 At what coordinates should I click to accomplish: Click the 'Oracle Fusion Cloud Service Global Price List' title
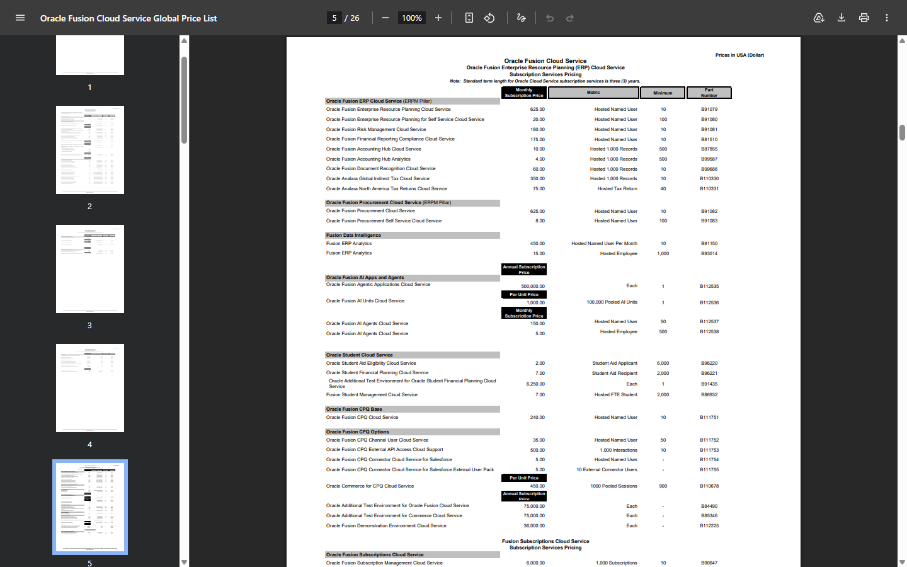pyautogui.click(x=128, y=18)
